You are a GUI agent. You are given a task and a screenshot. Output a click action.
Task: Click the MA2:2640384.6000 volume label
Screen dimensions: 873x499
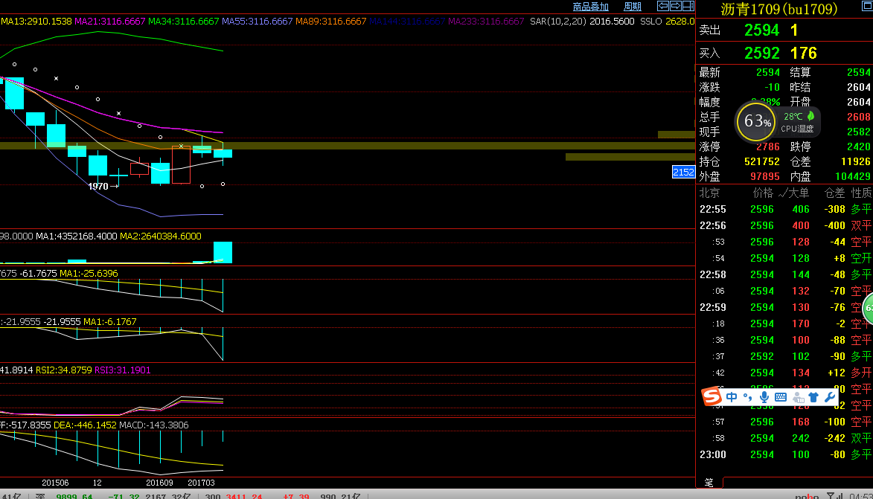[x=160, y=236]
